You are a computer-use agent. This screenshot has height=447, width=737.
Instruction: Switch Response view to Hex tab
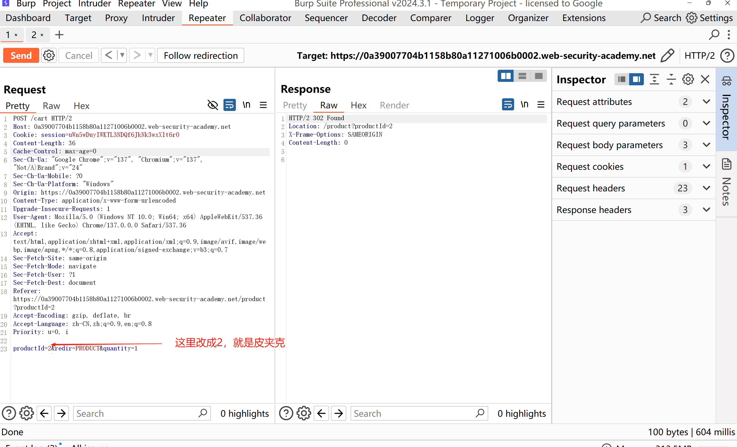click(358, 105)
